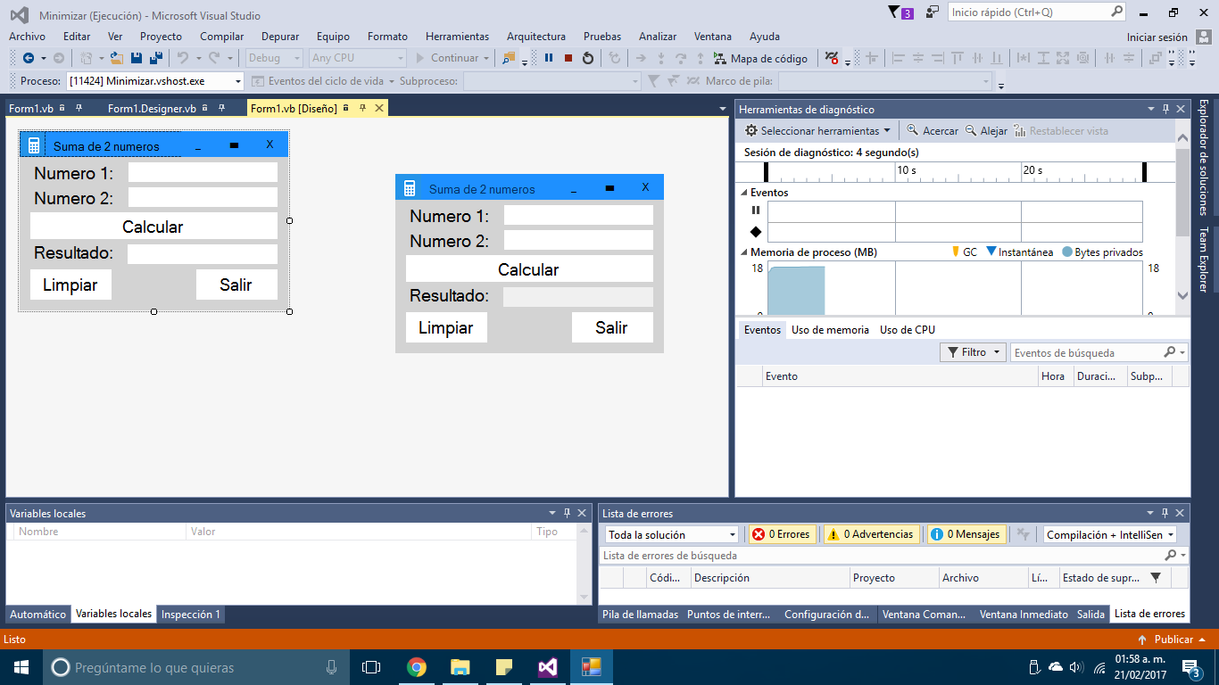Click Salir in the running form
The image size is (1219, 685).
click(x=612, y=327)
